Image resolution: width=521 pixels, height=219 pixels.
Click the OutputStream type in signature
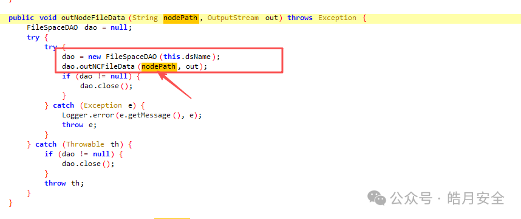[x=233, y=18]
